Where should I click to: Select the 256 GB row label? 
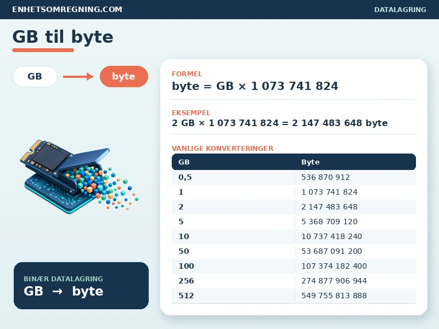186,281
